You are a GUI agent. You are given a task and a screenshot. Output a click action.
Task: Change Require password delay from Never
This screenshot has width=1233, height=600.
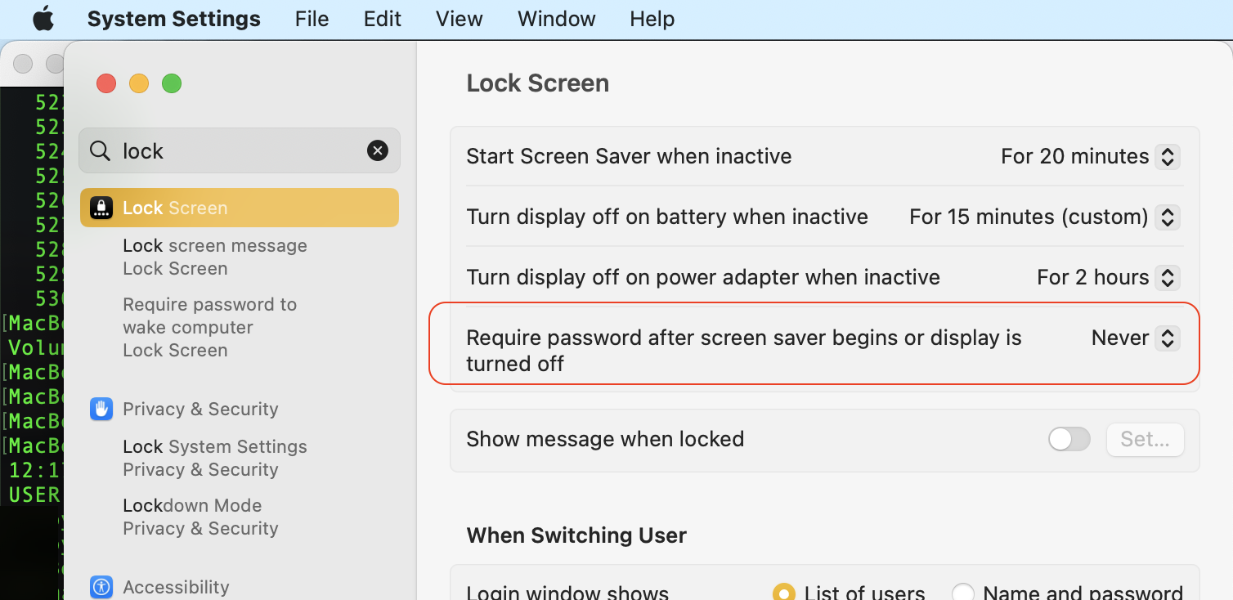tap(1135, 338)
